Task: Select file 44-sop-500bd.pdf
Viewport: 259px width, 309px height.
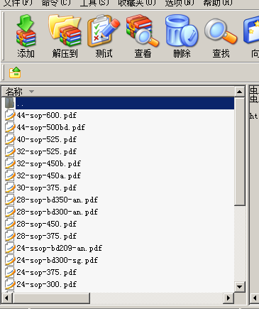Action: point(50,127)
